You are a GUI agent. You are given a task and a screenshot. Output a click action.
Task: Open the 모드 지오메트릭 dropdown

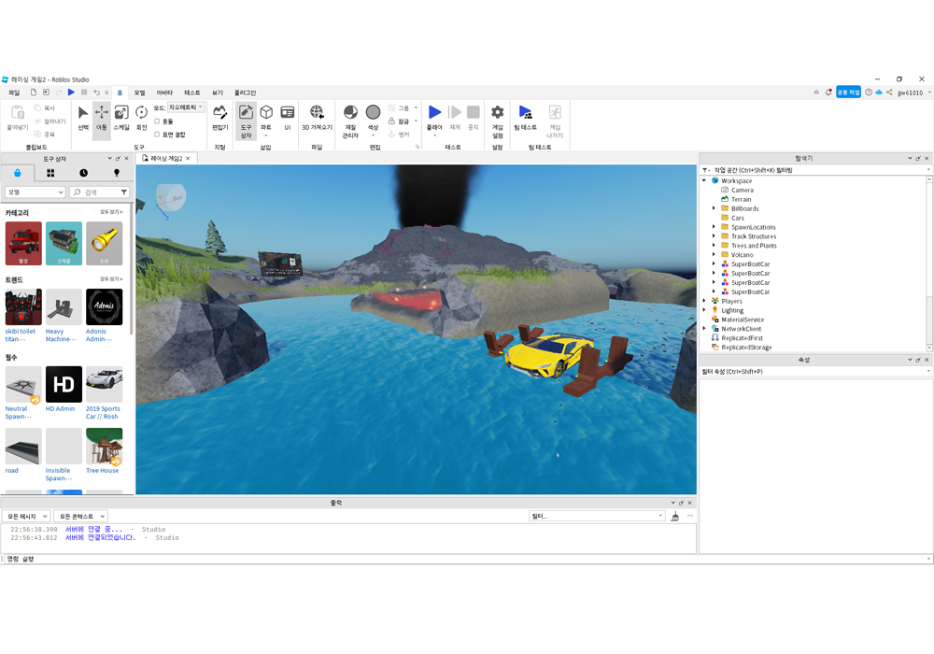(186, 107)
